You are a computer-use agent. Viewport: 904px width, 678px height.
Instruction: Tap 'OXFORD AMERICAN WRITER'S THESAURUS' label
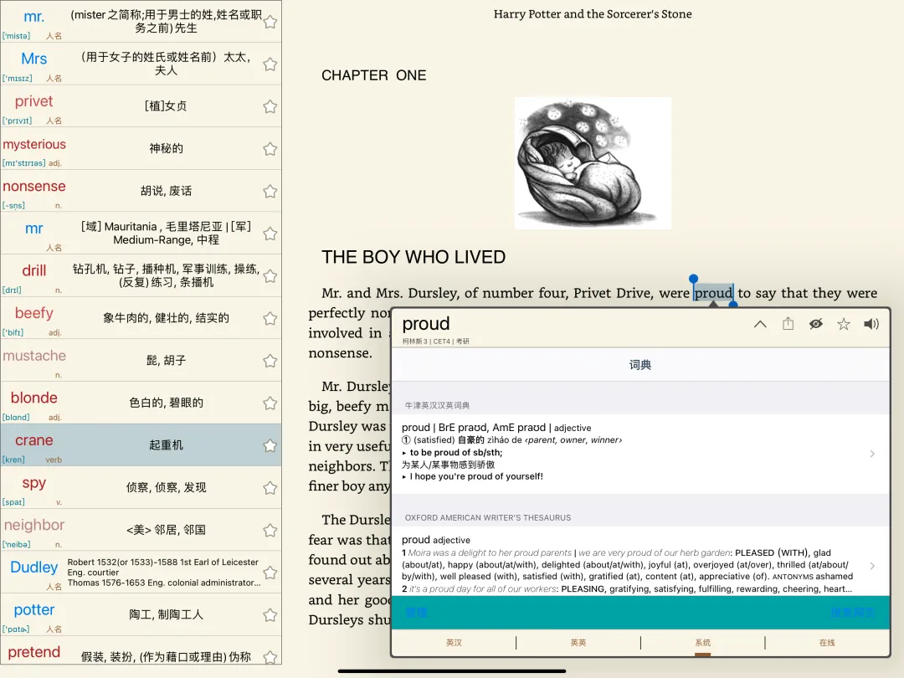tap(488, 518)
